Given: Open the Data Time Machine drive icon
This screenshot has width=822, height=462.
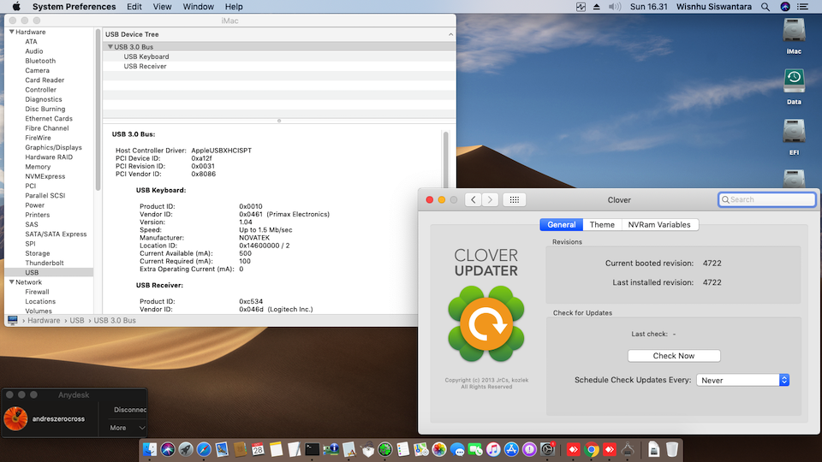Looking at the screenshot, I should pos(794,81).
